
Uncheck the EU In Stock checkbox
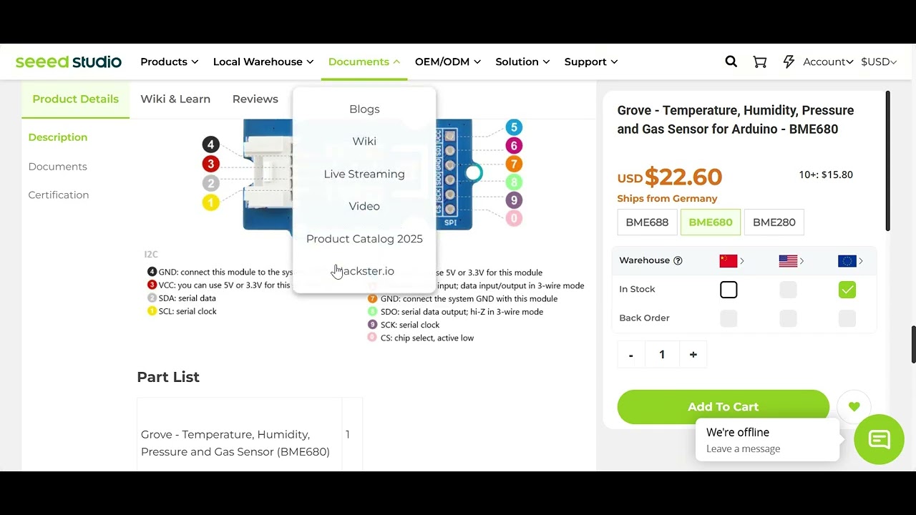pyautogui.click(x=847, y=290)
